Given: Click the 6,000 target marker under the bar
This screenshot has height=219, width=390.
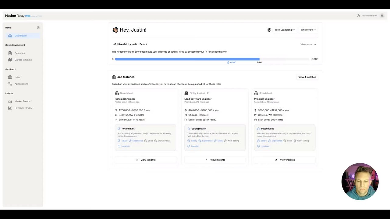Looking at the screenshot, I should [232, 62].
